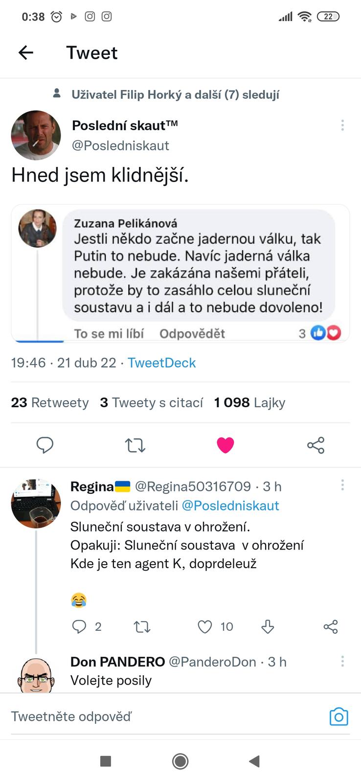Tap the back arrow in the header
361x783 pixels.
tap(26, 53)
